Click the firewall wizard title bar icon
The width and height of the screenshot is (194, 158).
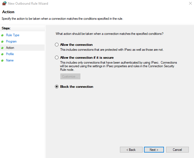(4, 4)
